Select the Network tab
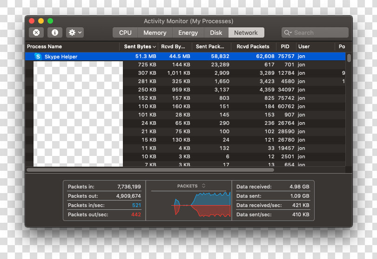 [246, 32]
